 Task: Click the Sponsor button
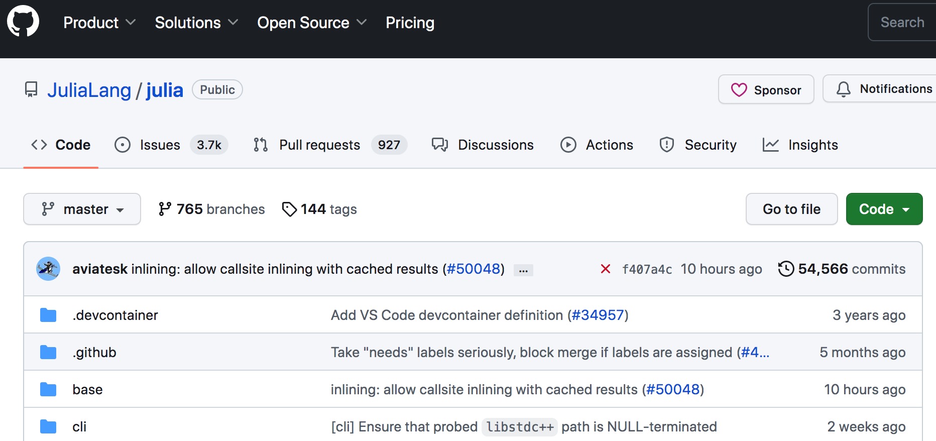[766, 89]
